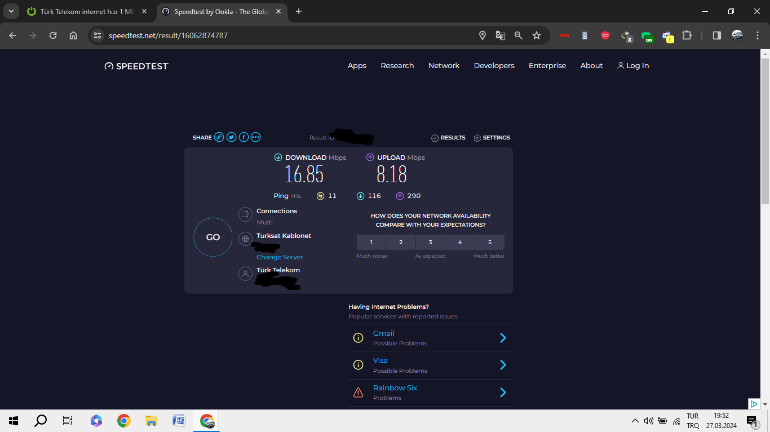This screenshot has height=432, width=770.
Task: Open the Microsoft Word taskbar icon
Action: (x=179, y=420)
